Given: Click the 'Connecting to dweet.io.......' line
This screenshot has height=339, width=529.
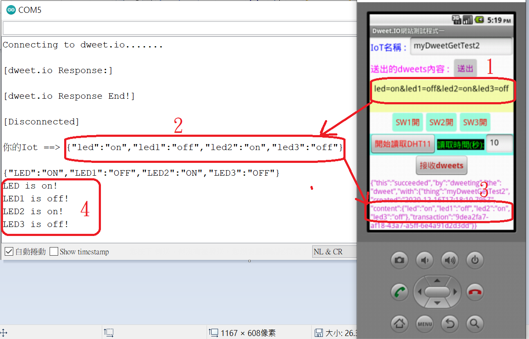Looking at the screenshot, I should tap(83, 45).
